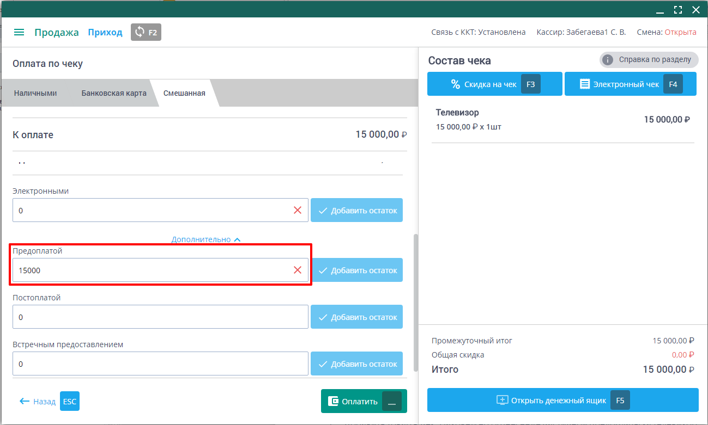
Task: Click the payment form vertical scrollbar
Action: click(416, 303)
